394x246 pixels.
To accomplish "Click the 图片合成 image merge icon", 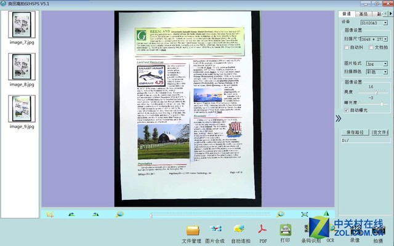I will click(x=215, y=230).
